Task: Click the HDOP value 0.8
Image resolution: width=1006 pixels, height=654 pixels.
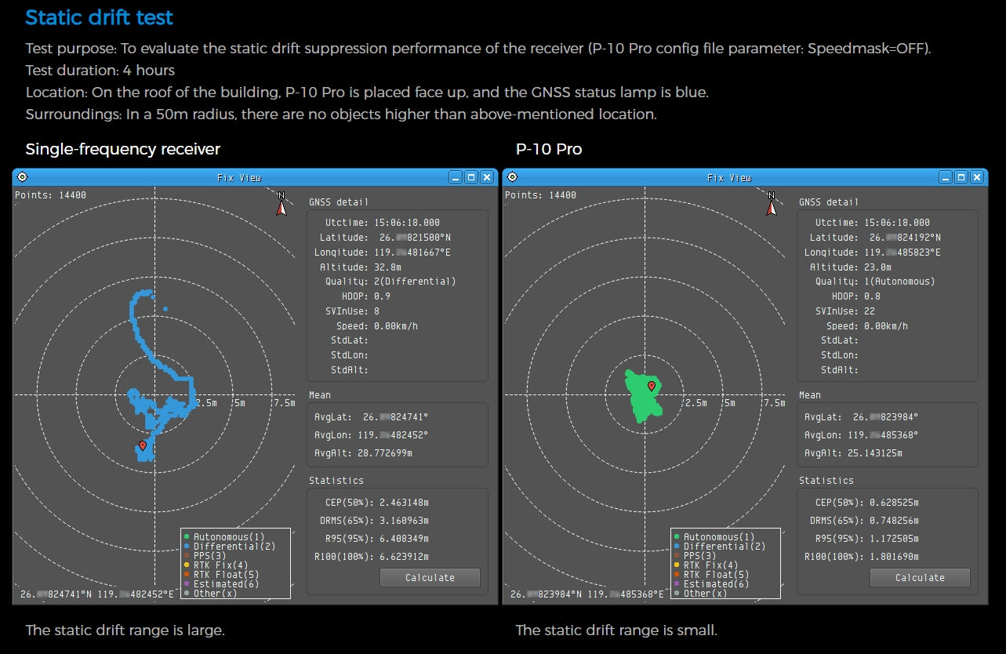Action: [872, 296]
